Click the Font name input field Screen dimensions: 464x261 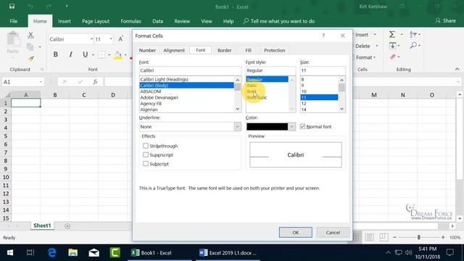190,70
